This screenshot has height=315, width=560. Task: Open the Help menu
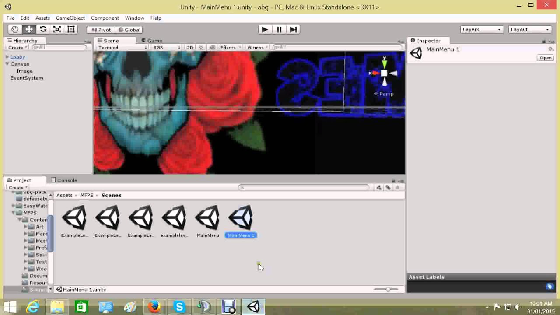click(156, 18)
